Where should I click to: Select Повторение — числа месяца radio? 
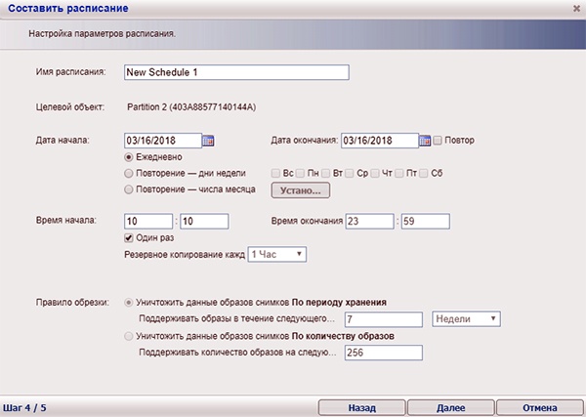coord(129,189)
